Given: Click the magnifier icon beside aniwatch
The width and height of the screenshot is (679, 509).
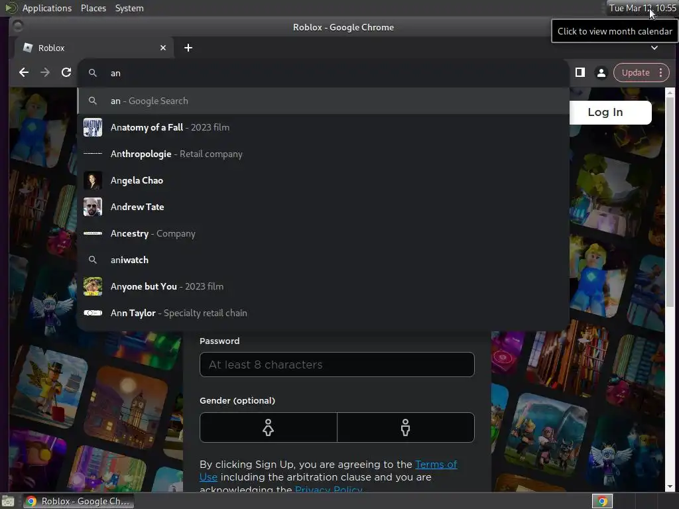Looking at the screenshot, I should pos(93,260).
